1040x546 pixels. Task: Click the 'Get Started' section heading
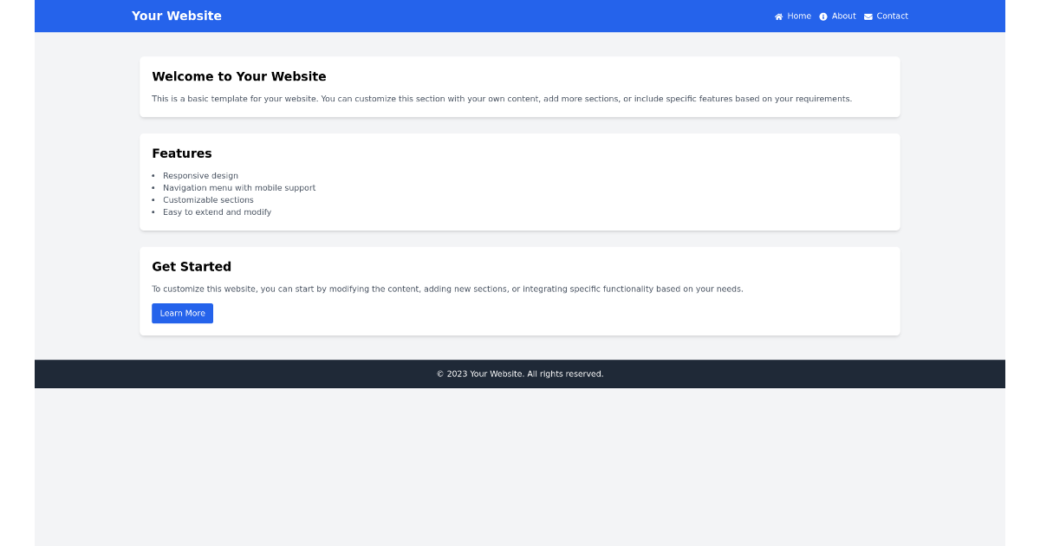pyautogui.click(x=192, y=266)
